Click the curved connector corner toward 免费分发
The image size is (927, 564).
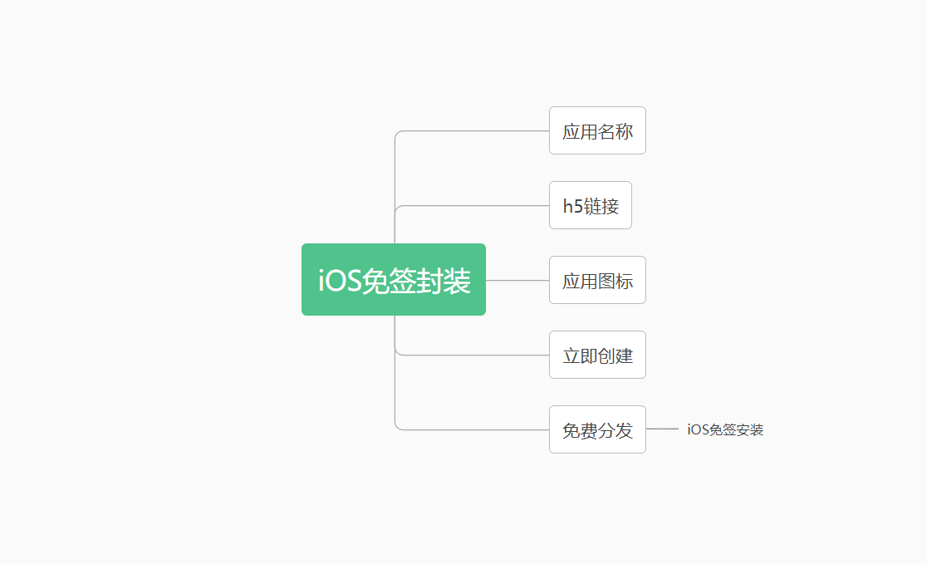tap(397, 427)
